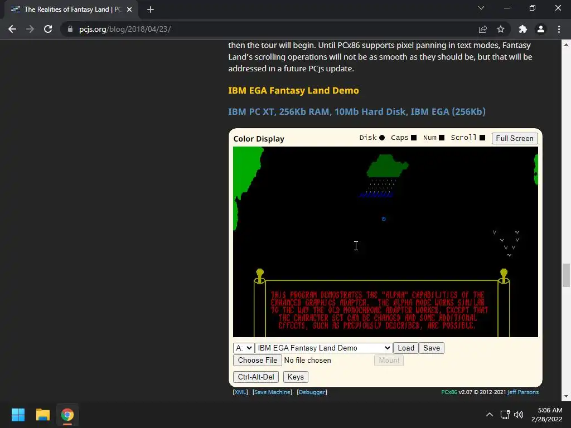Click the No file chosen text

(308, 361)
